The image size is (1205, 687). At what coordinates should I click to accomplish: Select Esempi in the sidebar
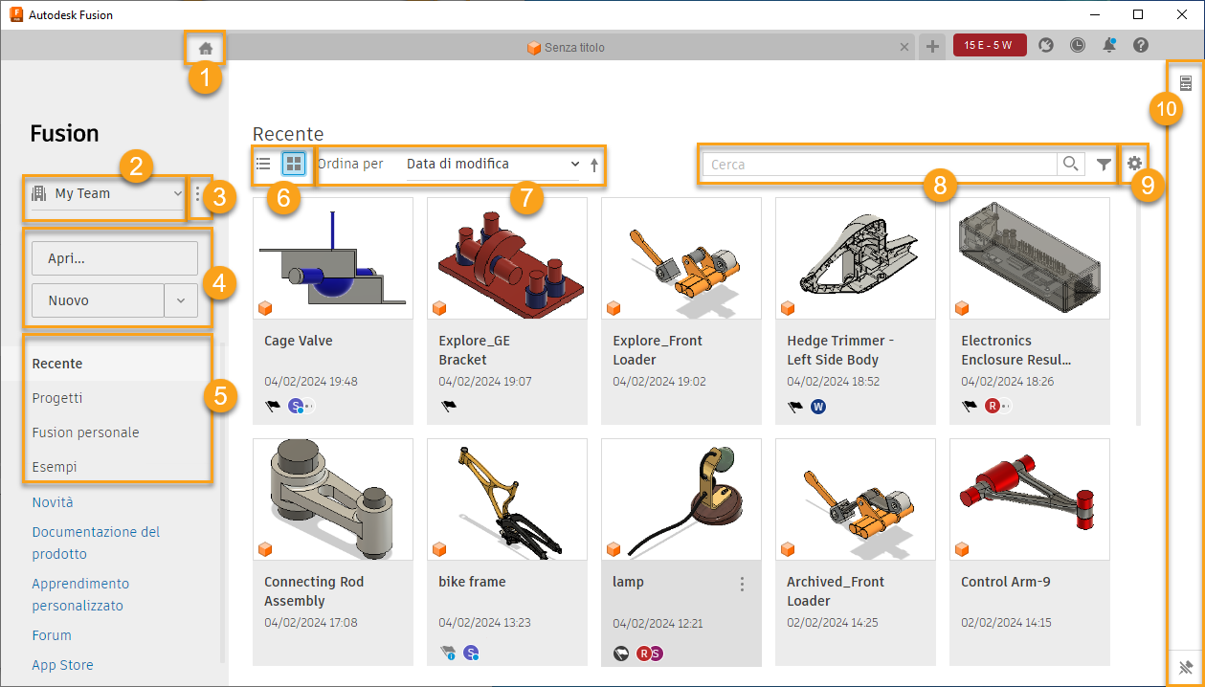click(55, 467)
